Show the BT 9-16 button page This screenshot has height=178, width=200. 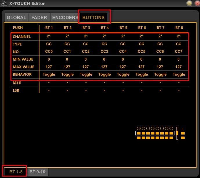(x=37, y=172)
